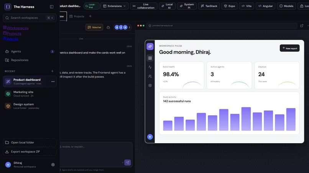Add a new recent workspace with the plus icon
The image size is (309, 173).
coord(52,71)
